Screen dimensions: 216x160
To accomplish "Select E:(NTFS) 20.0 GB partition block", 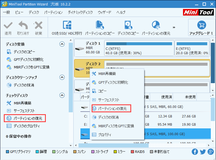I will [x=192, y=48].
